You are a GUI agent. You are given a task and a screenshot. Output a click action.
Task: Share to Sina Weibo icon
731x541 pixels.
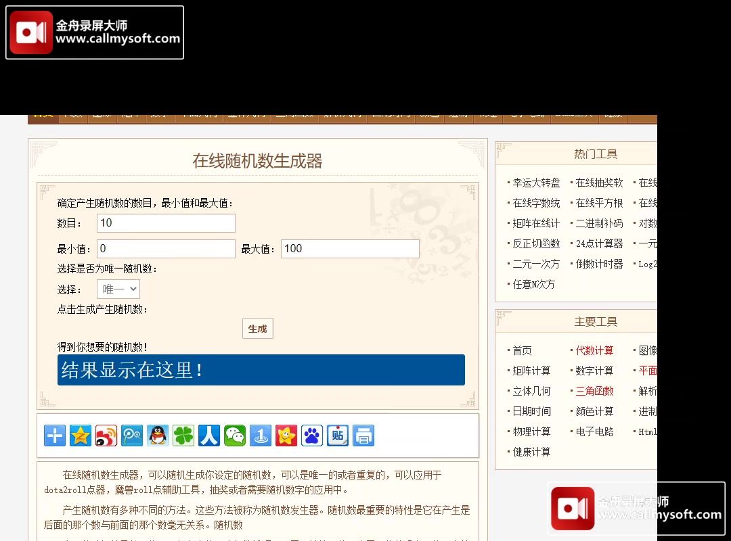tap(106, 436)
